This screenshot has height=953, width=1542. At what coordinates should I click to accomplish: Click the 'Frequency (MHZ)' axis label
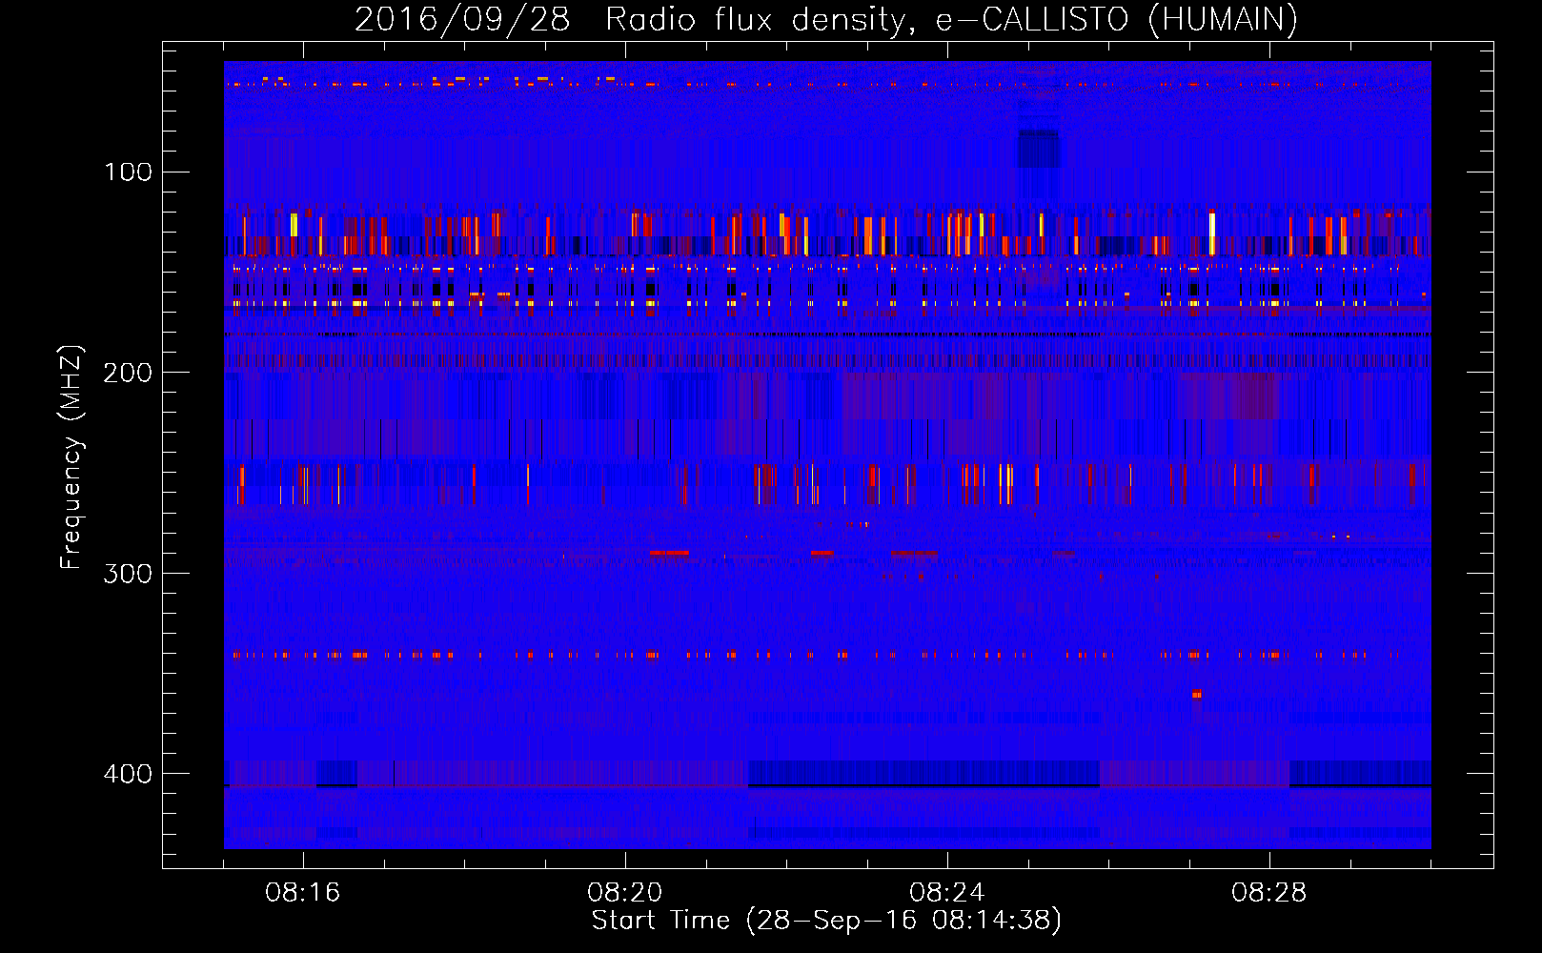click(x=71, y=457)
